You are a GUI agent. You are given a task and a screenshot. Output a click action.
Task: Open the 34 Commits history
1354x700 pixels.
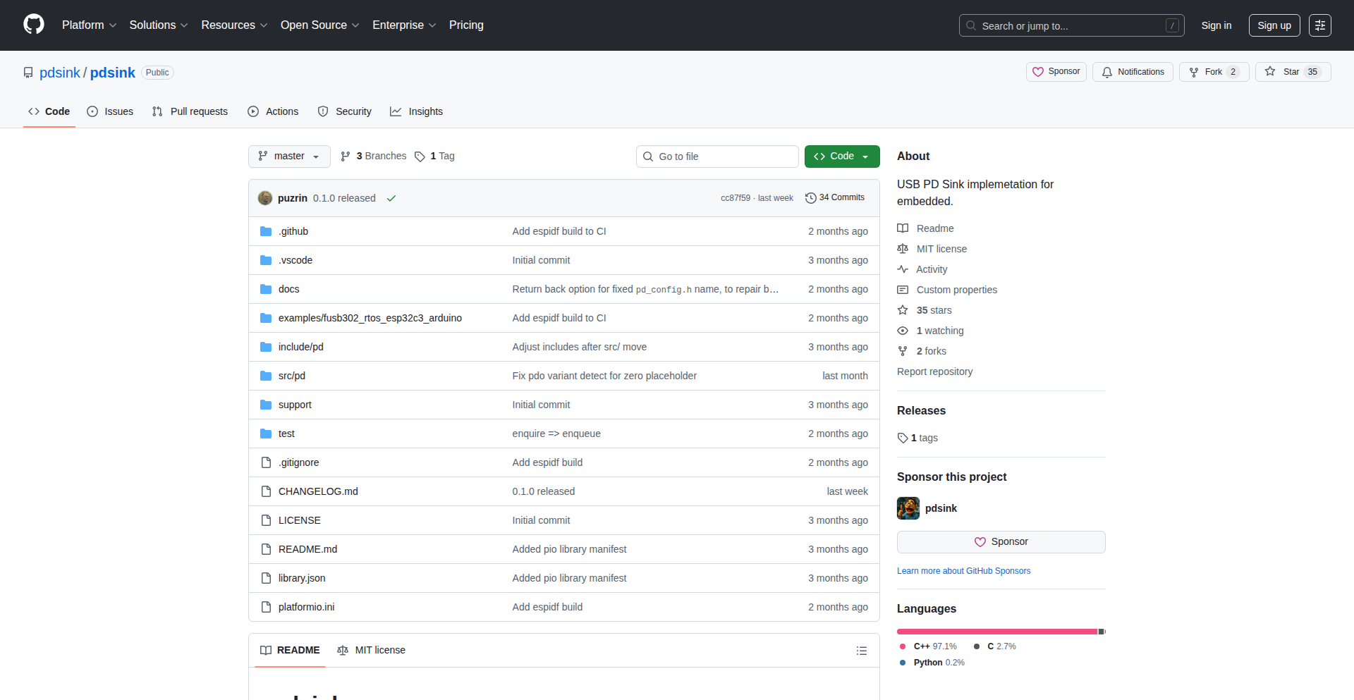pyautogui.click(x=835, y=198)
